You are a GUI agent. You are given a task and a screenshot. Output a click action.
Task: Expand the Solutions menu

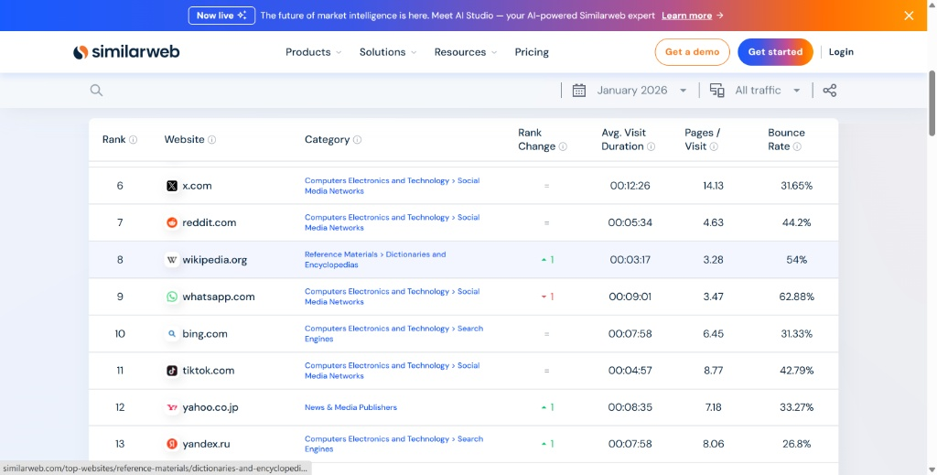pos(388,52)
